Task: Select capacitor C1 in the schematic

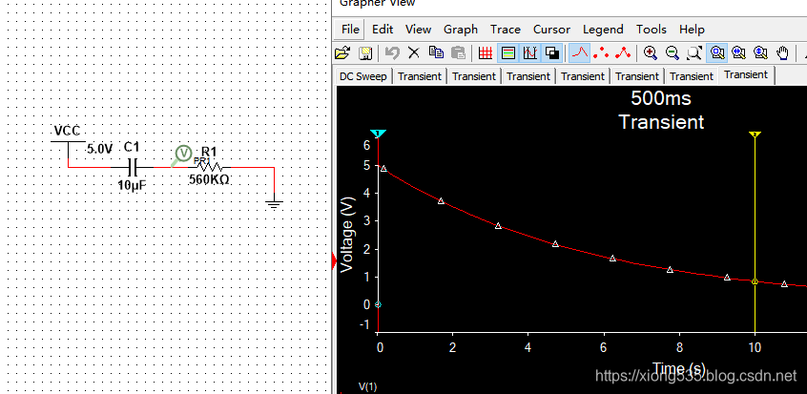Action: click(x=133, y=167)
